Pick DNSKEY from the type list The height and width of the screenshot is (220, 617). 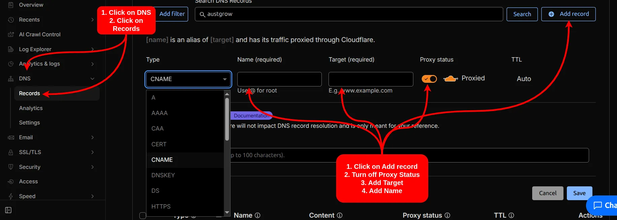pos(185,175)
